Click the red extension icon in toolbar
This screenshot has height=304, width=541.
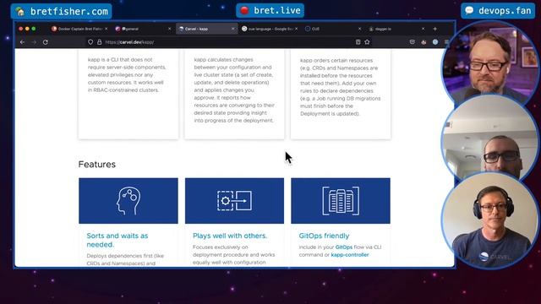point(424,42)
